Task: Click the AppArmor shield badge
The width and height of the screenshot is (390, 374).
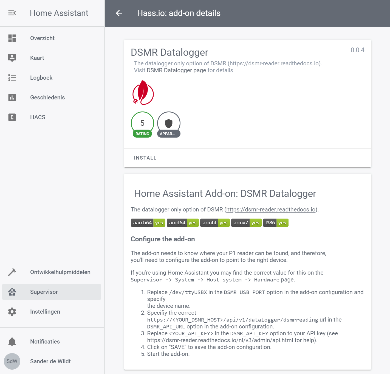Action: click(x=169, y=124)
